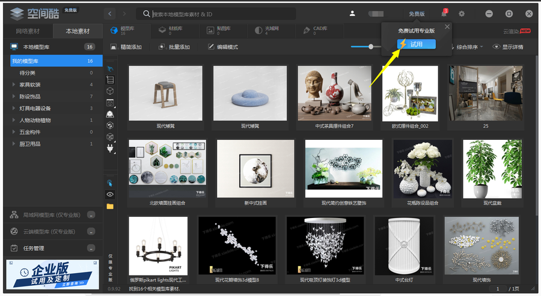541x296 pixels.
Task: Switch to the 本地素材 tab
Action: [x=78, y=31]
